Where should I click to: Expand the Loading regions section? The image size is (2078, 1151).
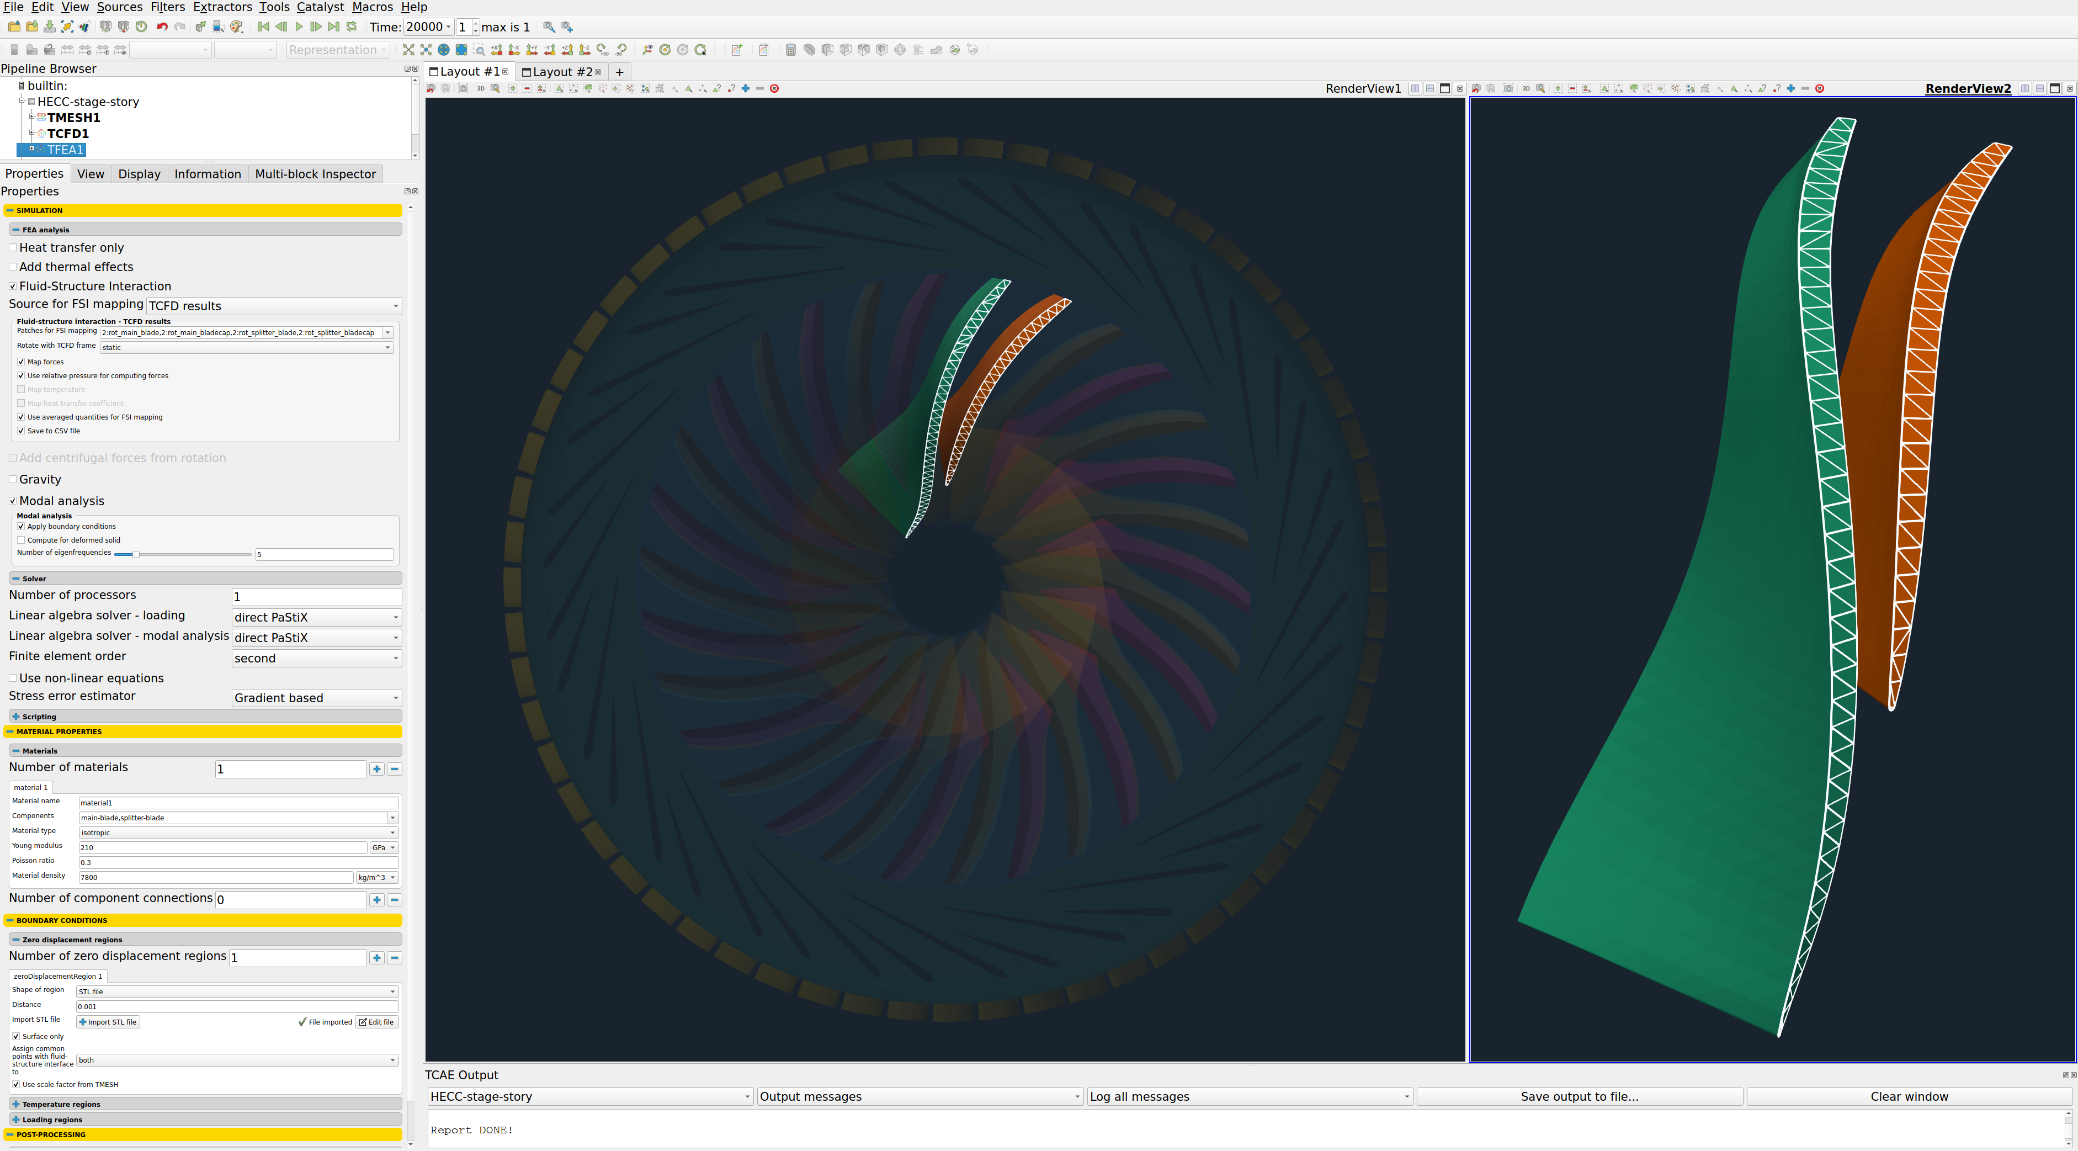click(205, 1120)
